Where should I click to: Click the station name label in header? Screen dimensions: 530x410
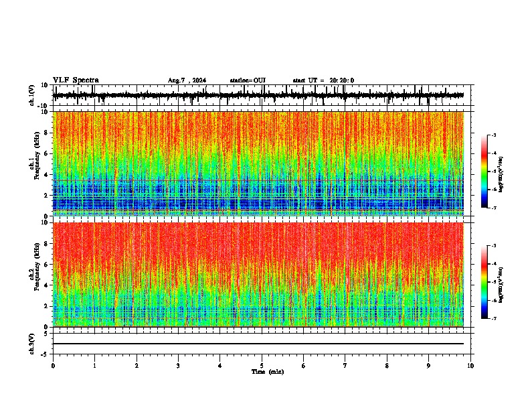click(x=248, y=80)
